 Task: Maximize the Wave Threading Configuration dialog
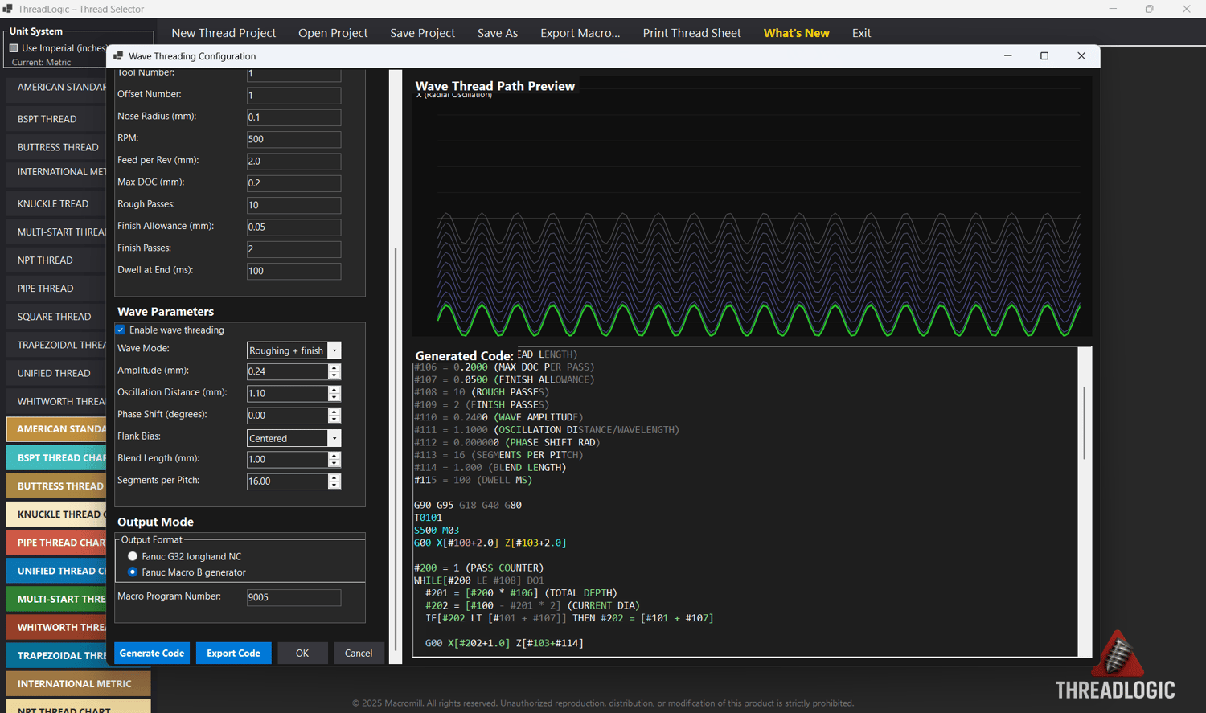pos(1044,56)
